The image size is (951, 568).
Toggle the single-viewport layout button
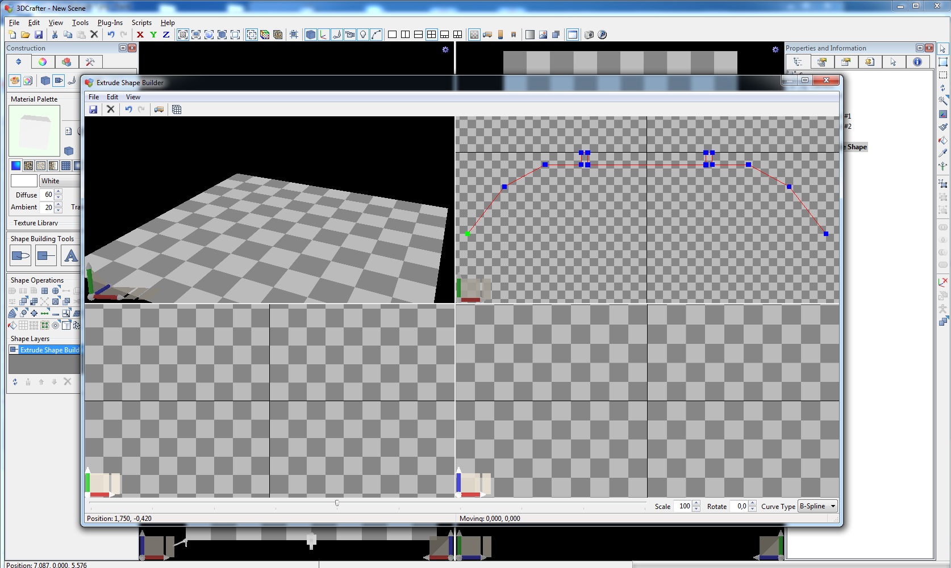coord(392,35)
